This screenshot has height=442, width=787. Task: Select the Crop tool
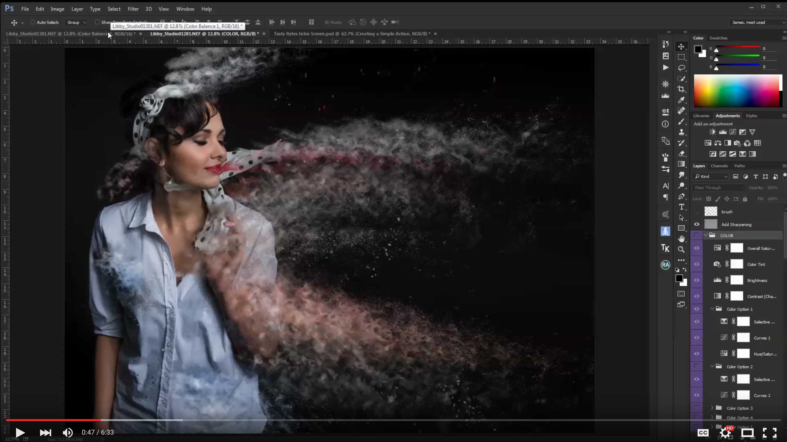681,89
